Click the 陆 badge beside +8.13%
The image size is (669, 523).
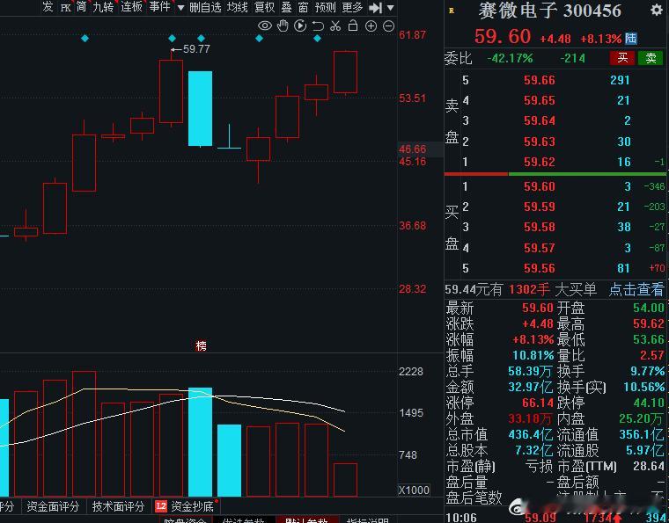click(x=630, y=39)
